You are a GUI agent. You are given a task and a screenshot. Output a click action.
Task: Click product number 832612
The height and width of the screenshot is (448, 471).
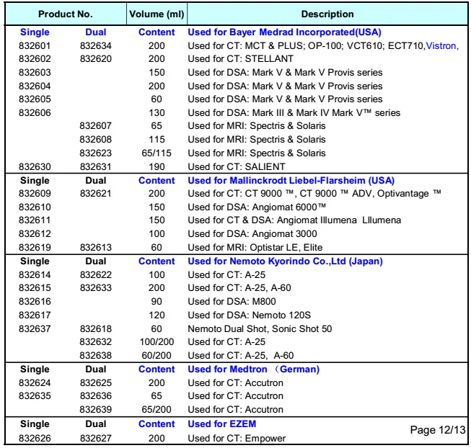click(35, 234)
